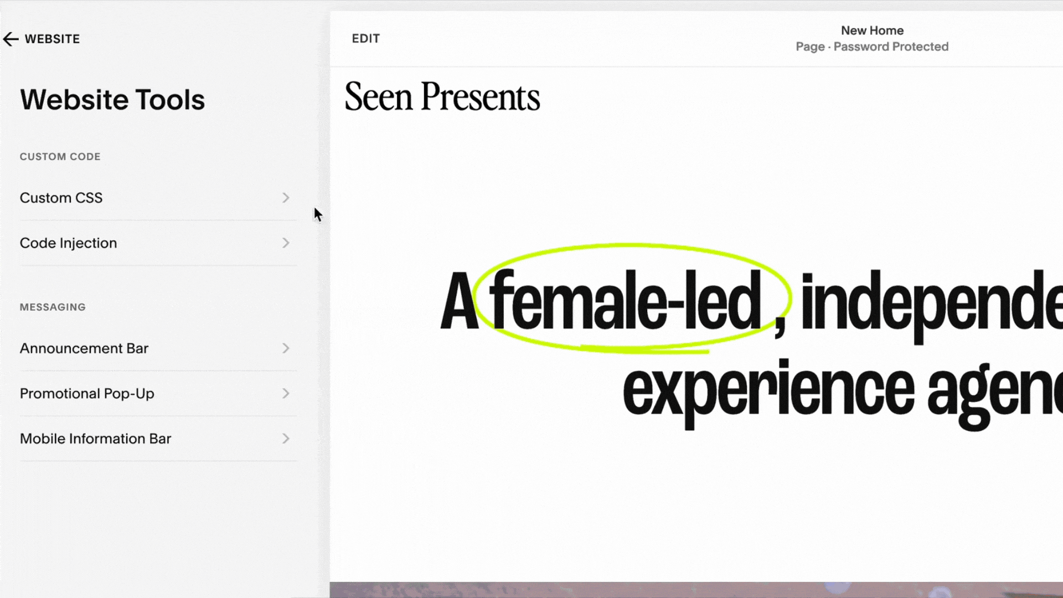Open the Mobile Information Bar settings
The width and height of the screenshot is (1063, 598).
coord(158,439)
